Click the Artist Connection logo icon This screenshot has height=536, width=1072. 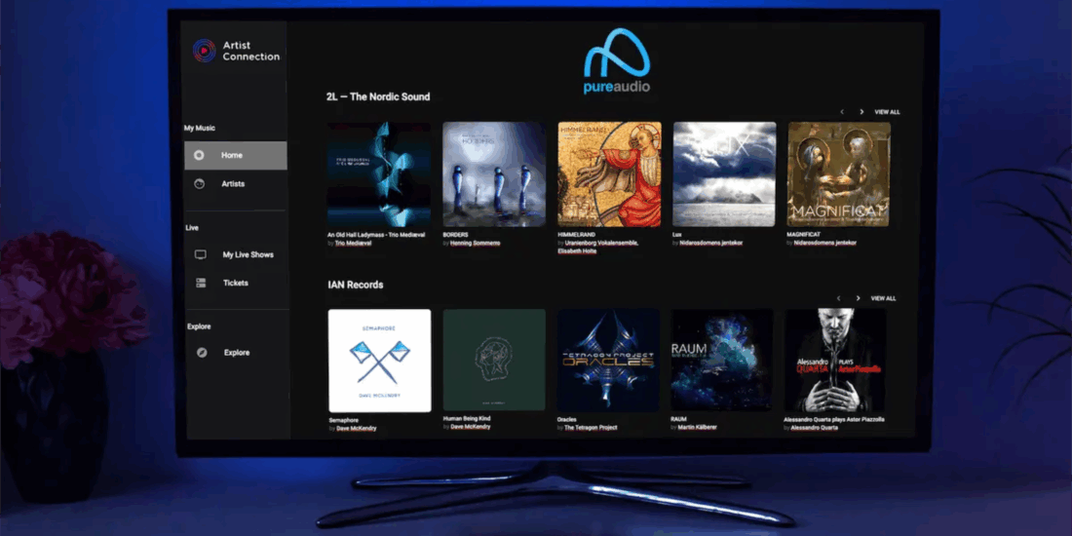pyautogui.click(x=204, y=51)
